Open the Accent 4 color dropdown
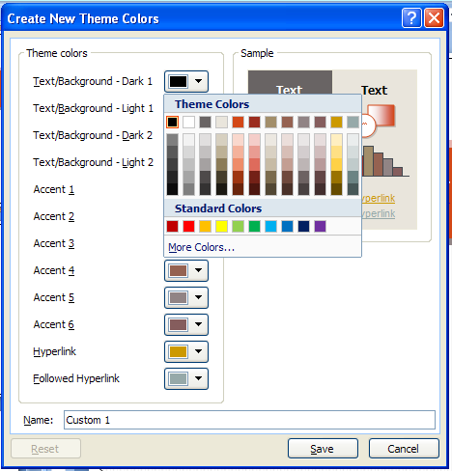452x471 pixels. 186,270
